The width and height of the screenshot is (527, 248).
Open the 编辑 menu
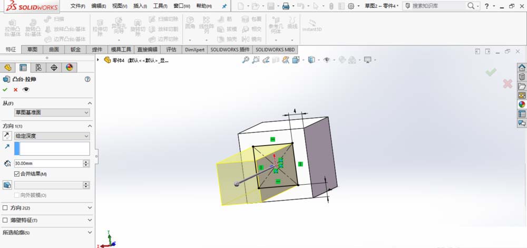(99, 6)
